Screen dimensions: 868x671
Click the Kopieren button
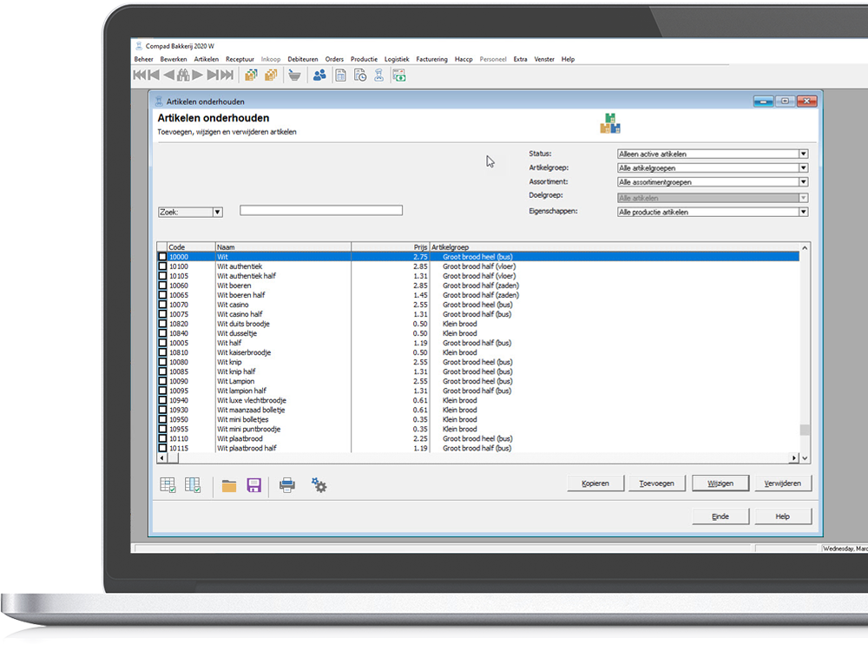pos(595,484)
